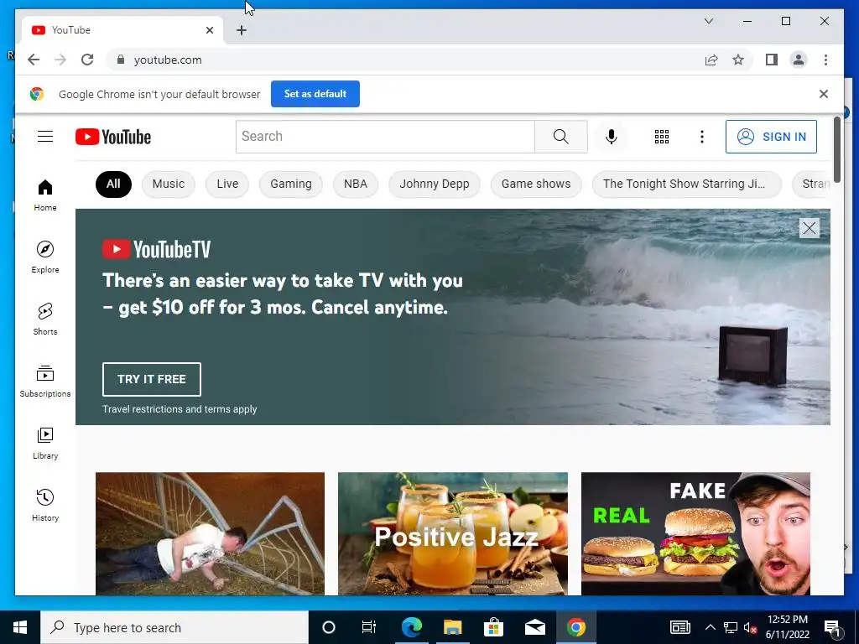This screenshot has width=859, height=644.
Task: Open File Explorer from the taskbar
Action: coord(452,627)
